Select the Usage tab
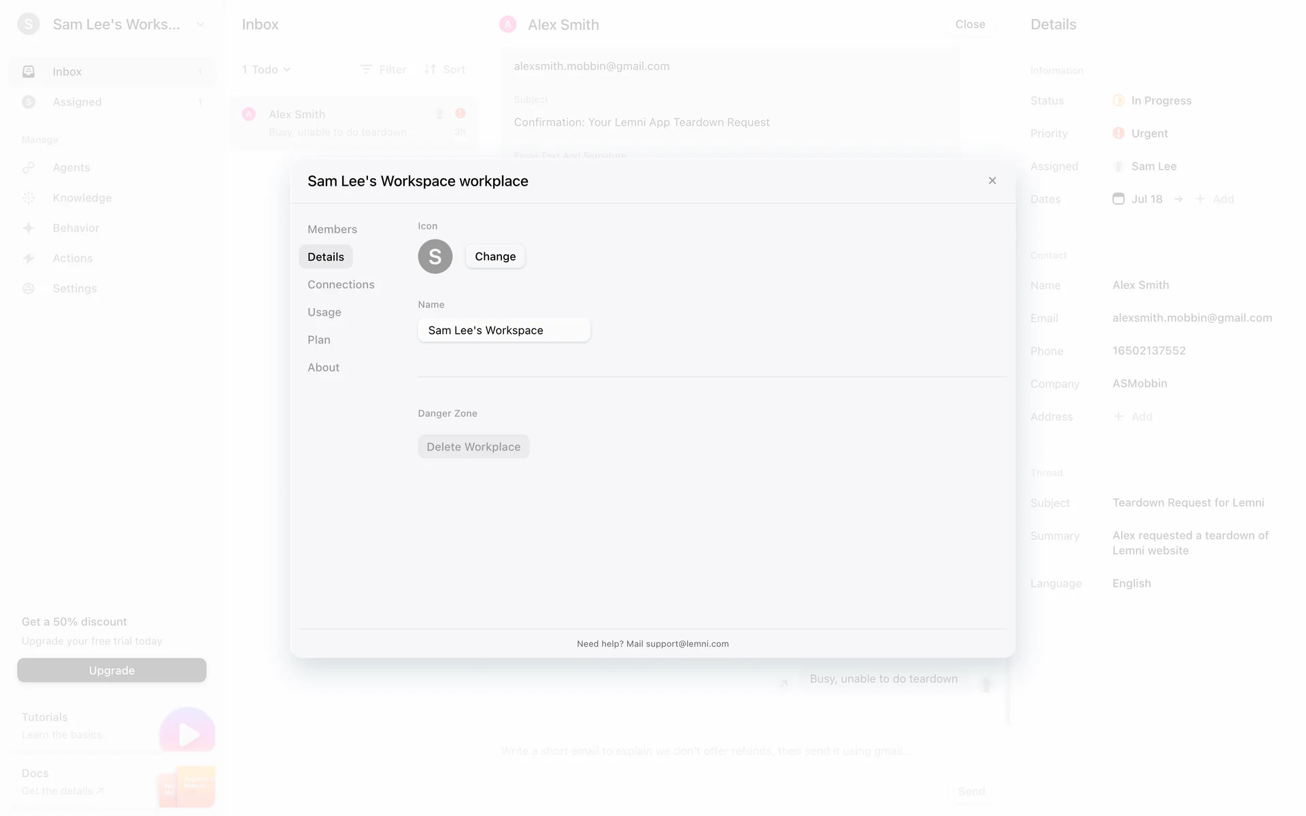This screenshot has width=1306, height=816. click(324, 312)
